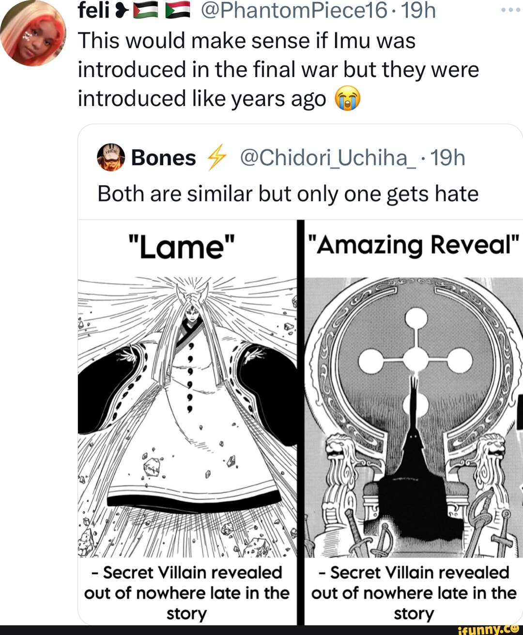This screenshot has height=635, width=523.
Task: Click the "Amazing Reveal" heading in the image
Action: [x=414, y=245]
